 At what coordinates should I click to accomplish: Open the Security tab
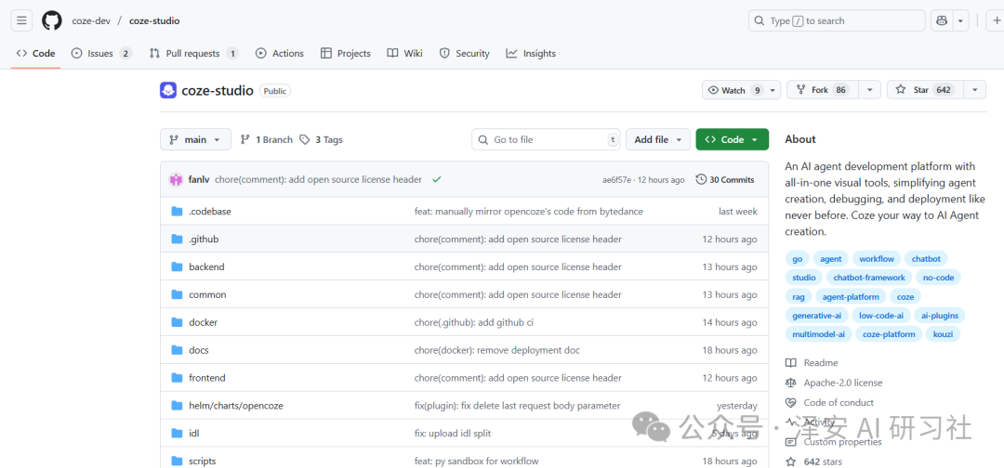pos(464,54)
